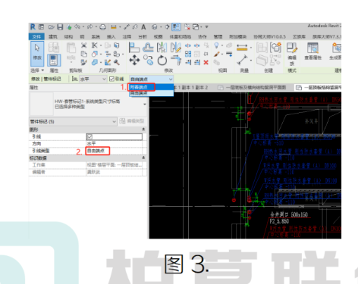358x284 pixels.
Task: Select the Copy tool icon in Modify panel
Action: point(148,60)
